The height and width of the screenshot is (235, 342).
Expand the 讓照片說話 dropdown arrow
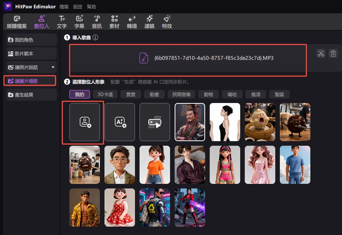pos(53,67)
